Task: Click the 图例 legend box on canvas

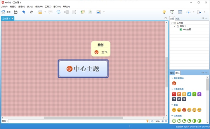Action: (100, 49)
